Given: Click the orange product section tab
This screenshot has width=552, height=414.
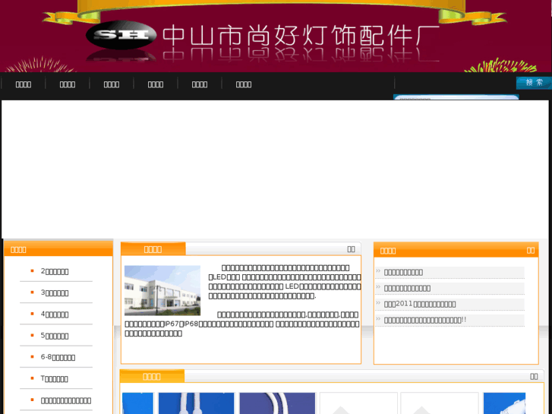Looking at the screenshot, I should [x=152, y=376].
